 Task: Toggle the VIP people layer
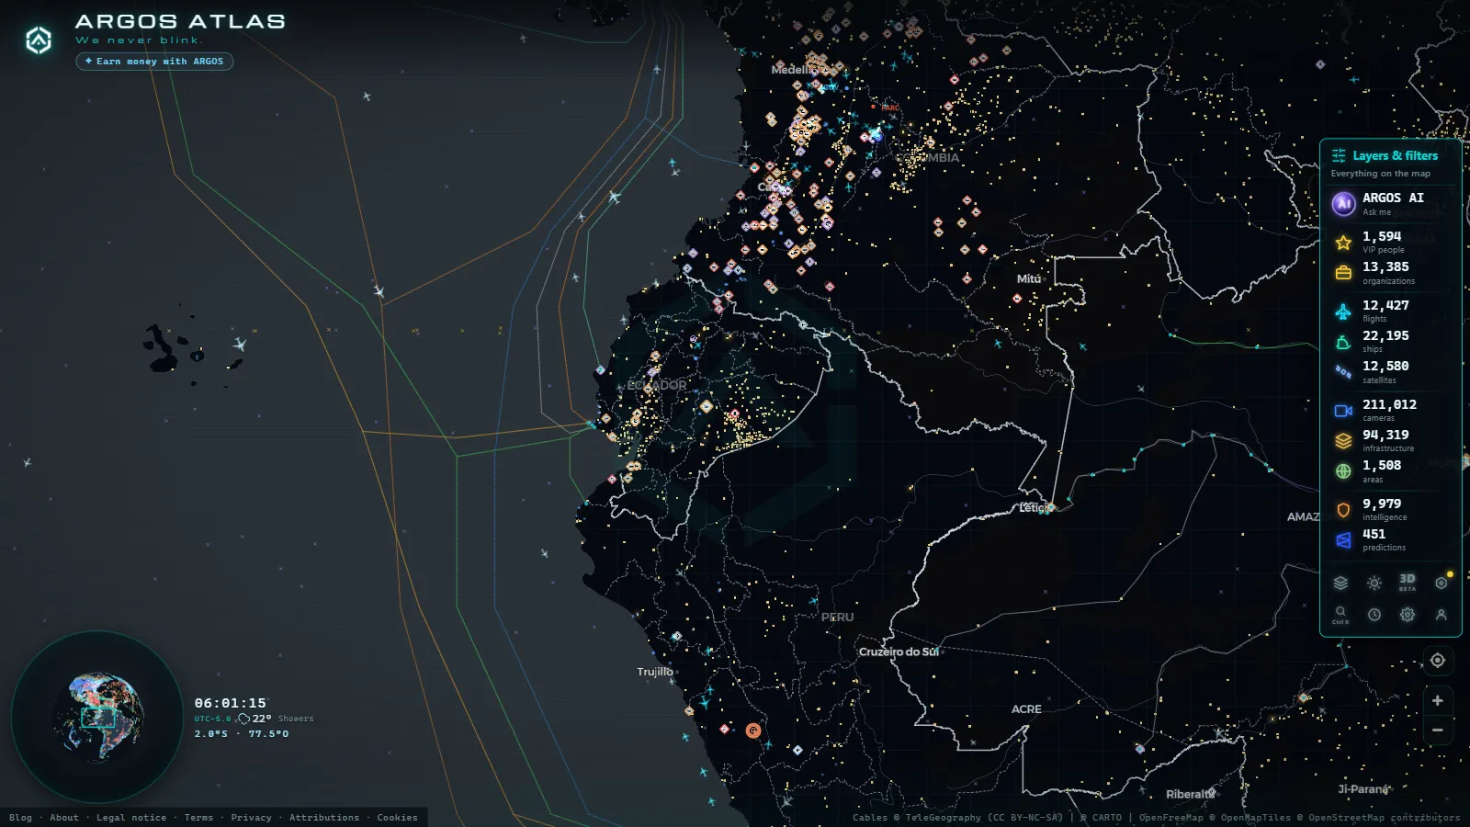click(1390, 242)
